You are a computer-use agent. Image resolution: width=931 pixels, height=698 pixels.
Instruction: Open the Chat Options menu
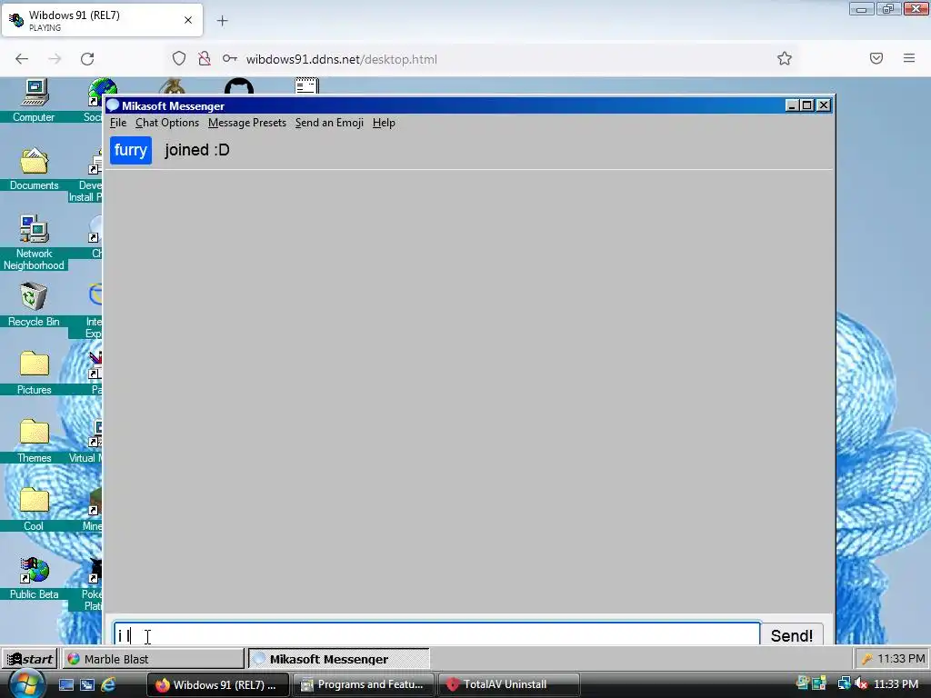pyautogui.click(x=167, y=123)
